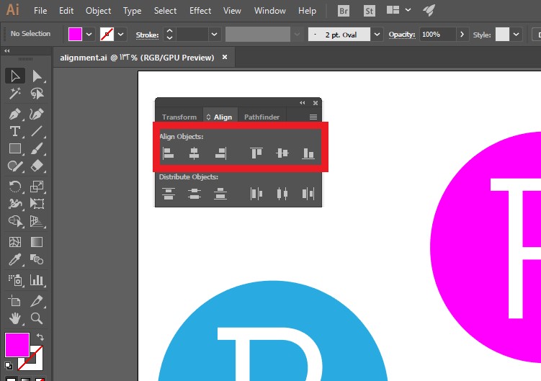The image size is (541, 381).
Task: Switch to the Pathfinder tab
Action: pyautogui.click(x=262, y=117)
